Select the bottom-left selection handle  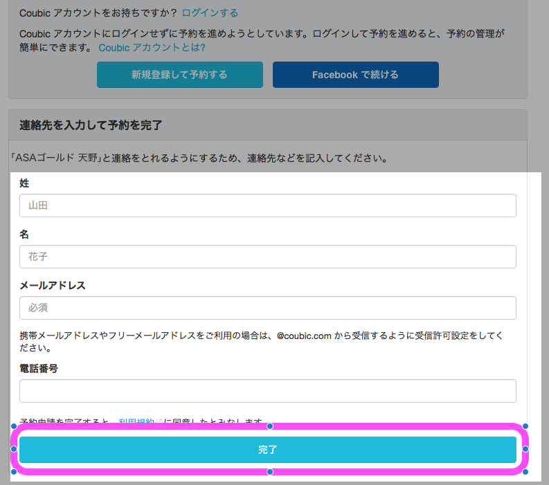tap(13, 472)
